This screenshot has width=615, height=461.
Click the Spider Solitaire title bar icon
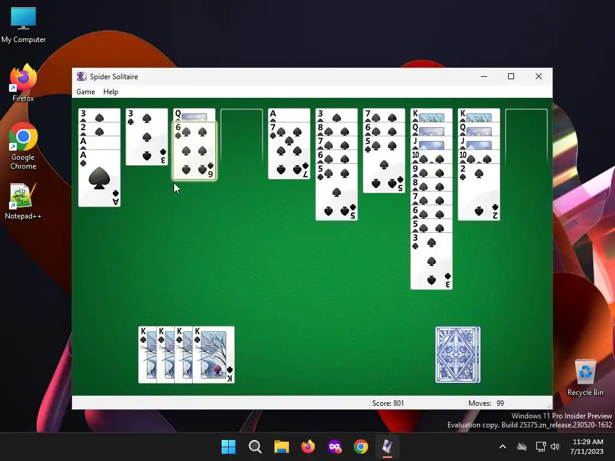pyautogui.click(x=82, y=76)
